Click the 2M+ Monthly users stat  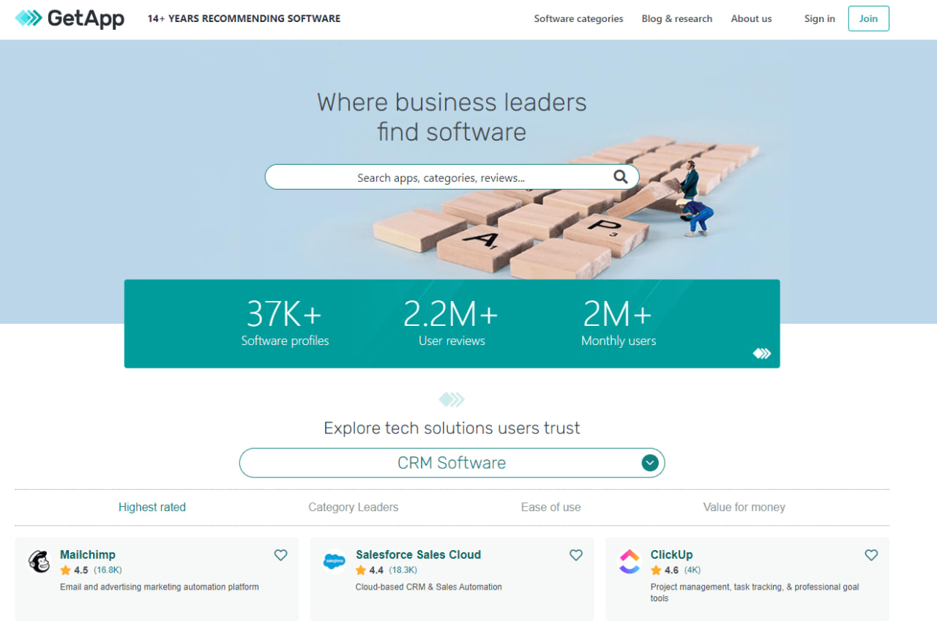point(619,322)
